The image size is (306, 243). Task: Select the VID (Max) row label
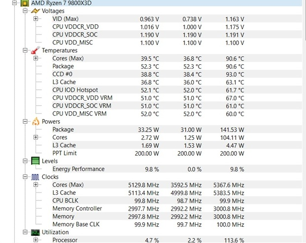pyautogui.click(x=66, y=19)
